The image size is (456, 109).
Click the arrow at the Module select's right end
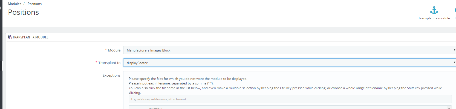point(454,50)
